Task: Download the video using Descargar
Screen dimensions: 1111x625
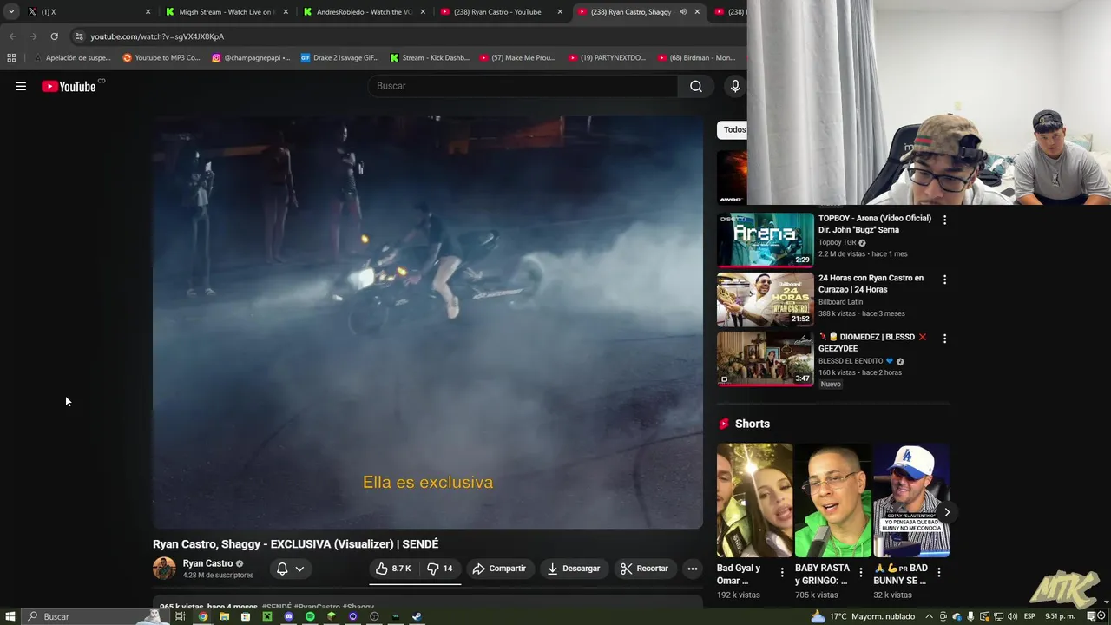Action: pyautogui.click(x=574, y=569)
